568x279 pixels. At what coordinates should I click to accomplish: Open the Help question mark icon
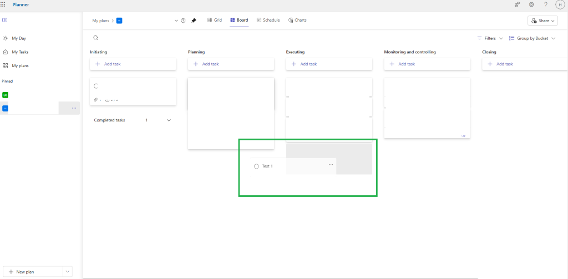click(546, 4)
